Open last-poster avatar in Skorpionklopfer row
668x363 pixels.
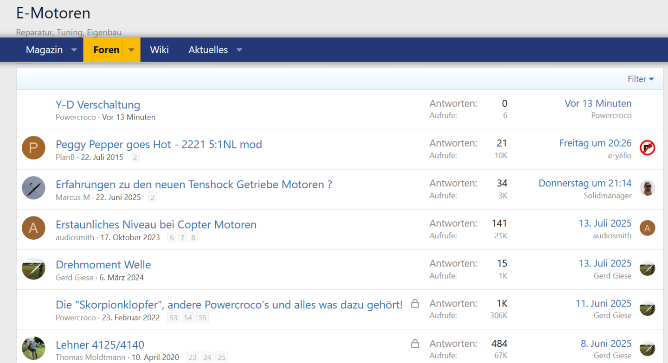coord(647,308)
